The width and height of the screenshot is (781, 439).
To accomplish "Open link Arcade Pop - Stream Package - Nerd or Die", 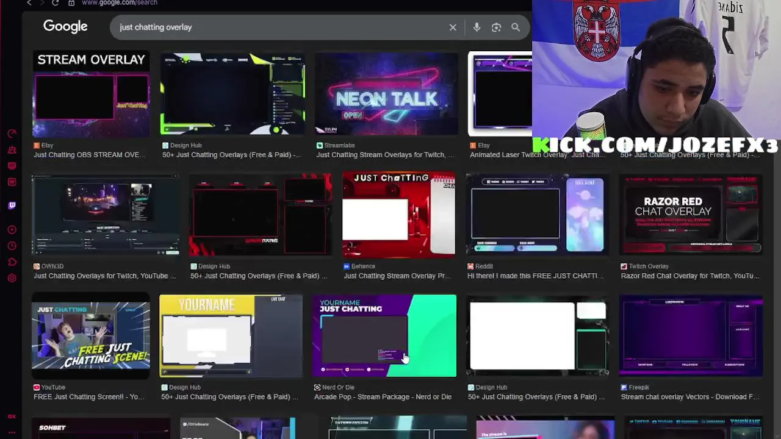I will [383, 397].
